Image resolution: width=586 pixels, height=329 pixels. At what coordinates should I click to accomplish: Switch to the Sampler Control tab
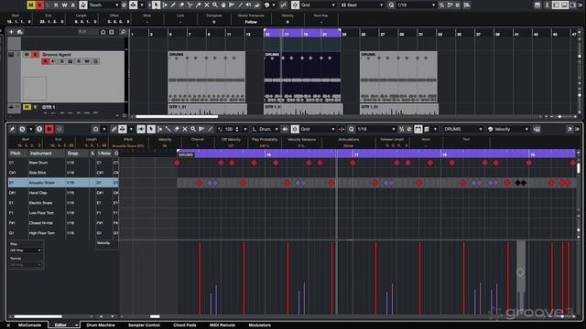[144, 325]
